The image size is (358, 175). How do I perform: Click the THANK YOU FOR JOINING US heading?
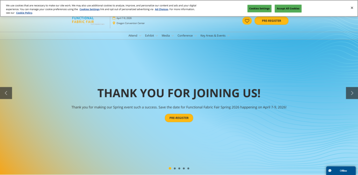[x=179, y=93]
